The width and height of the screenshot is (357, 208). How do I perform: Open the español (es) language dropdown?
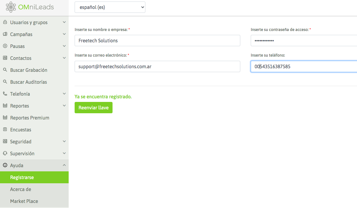tap(110, 7)
